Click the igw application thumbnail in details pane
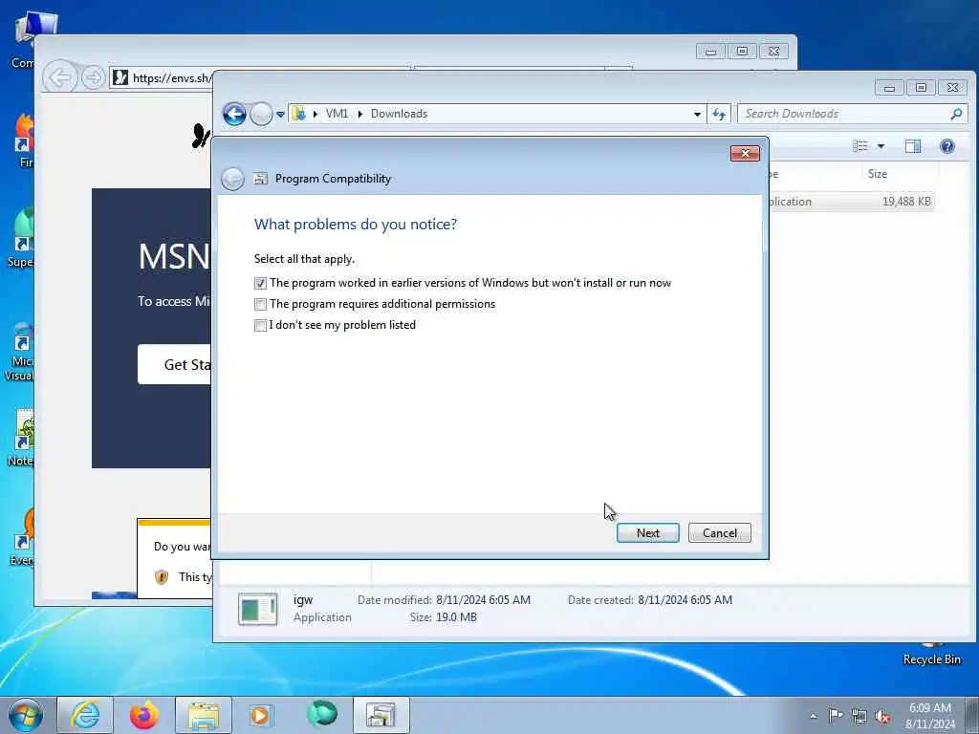The height and width of the screenshot is (734, 979). pyautogui.click(x=258, y=609)
